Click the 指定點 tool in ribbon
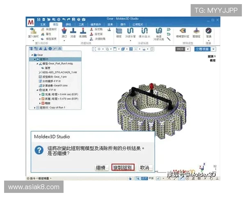The height and width of the screenshot is (197, 246). coord(96,29)
